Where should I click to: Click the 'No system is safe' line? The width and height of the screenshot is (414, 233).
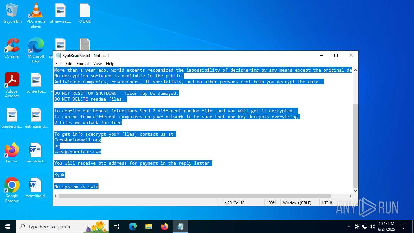[76, 186]
